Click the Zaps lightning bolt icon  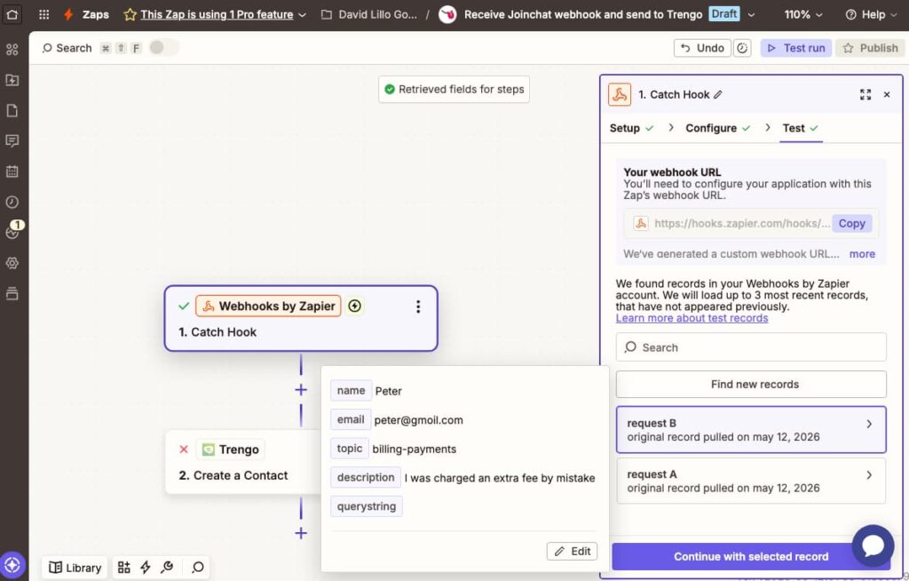tap(68, 14)
